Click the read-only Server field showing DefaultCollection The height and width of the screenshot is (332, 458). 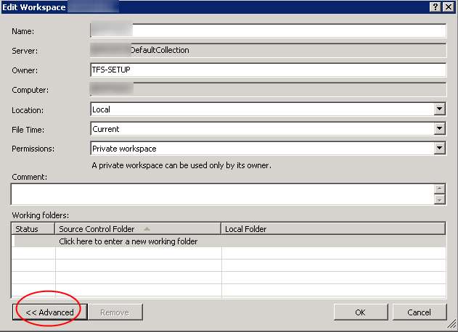(x=267, y=50)
